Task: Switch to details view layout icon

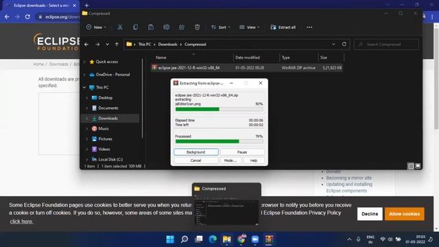Action: 411,166
